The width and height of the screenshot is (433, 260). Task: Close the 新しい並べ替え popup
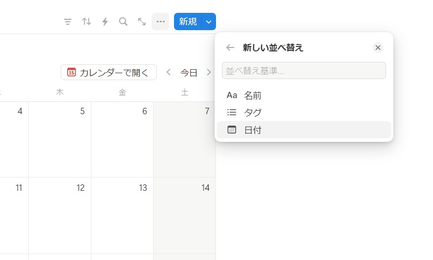[x=378, y=47]
